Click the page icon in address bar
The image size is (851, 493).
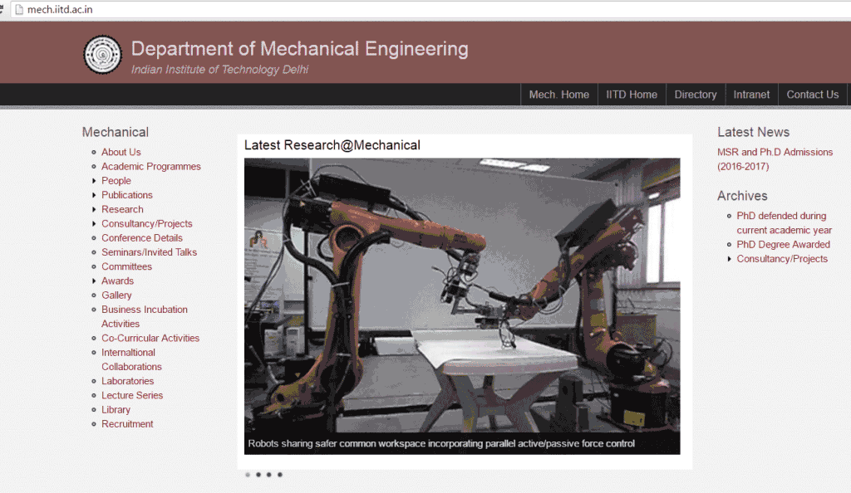(x=19, y=9)
